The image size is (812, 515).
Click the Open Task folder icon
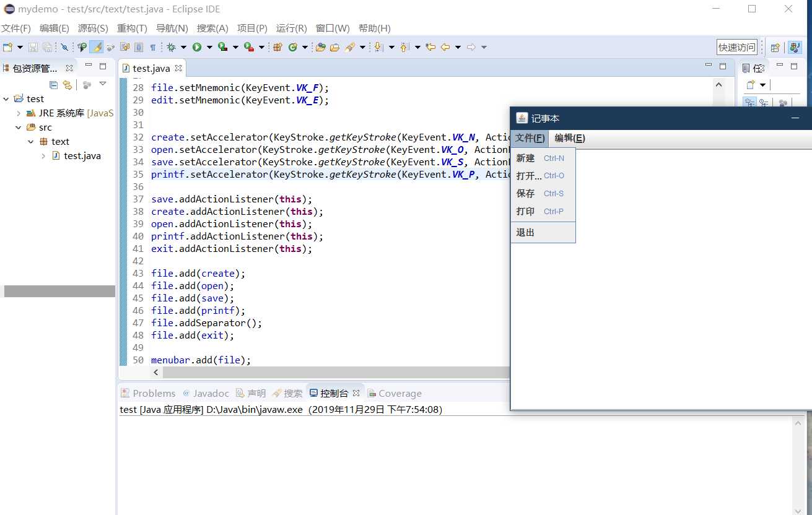[334, 47]
